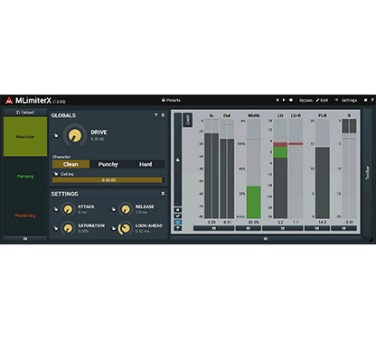376x339 pixels.
Task: Click the -4.41 output value
Action: pos(227,222)
